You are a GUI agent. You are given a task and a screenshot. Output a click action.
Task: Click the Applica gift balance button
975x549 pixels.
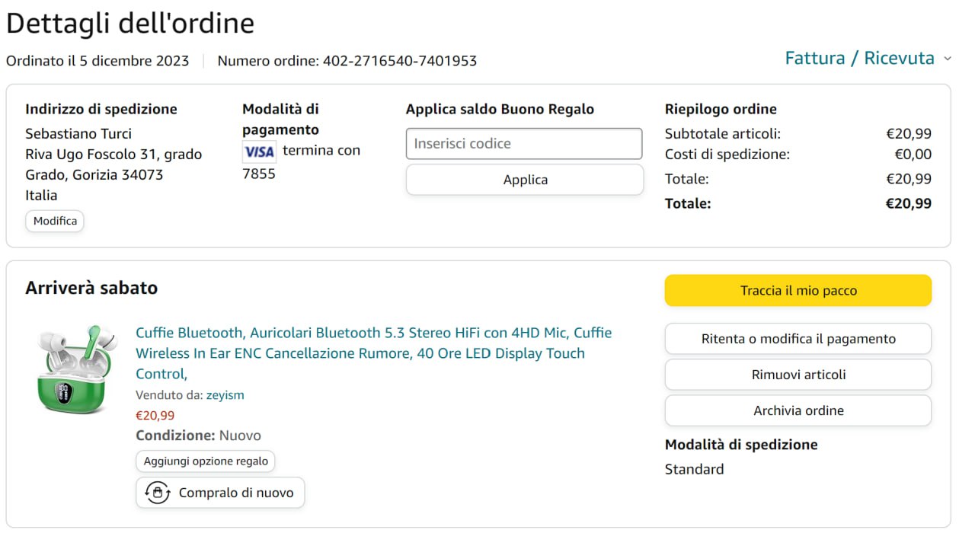(x=525, y=180)
